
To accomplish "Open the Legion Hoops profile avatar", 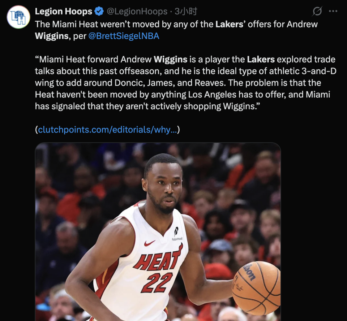I will click(x=18, y=17).
